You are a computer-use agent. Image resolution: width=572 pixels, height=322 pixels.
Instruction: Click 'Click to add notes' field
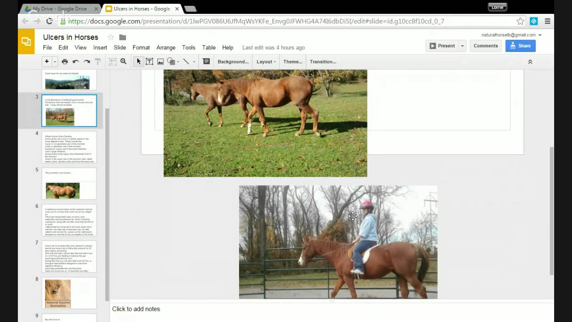pos(136,309)
